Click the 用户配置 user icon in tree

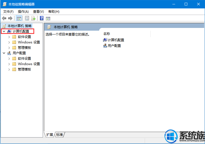9,53
